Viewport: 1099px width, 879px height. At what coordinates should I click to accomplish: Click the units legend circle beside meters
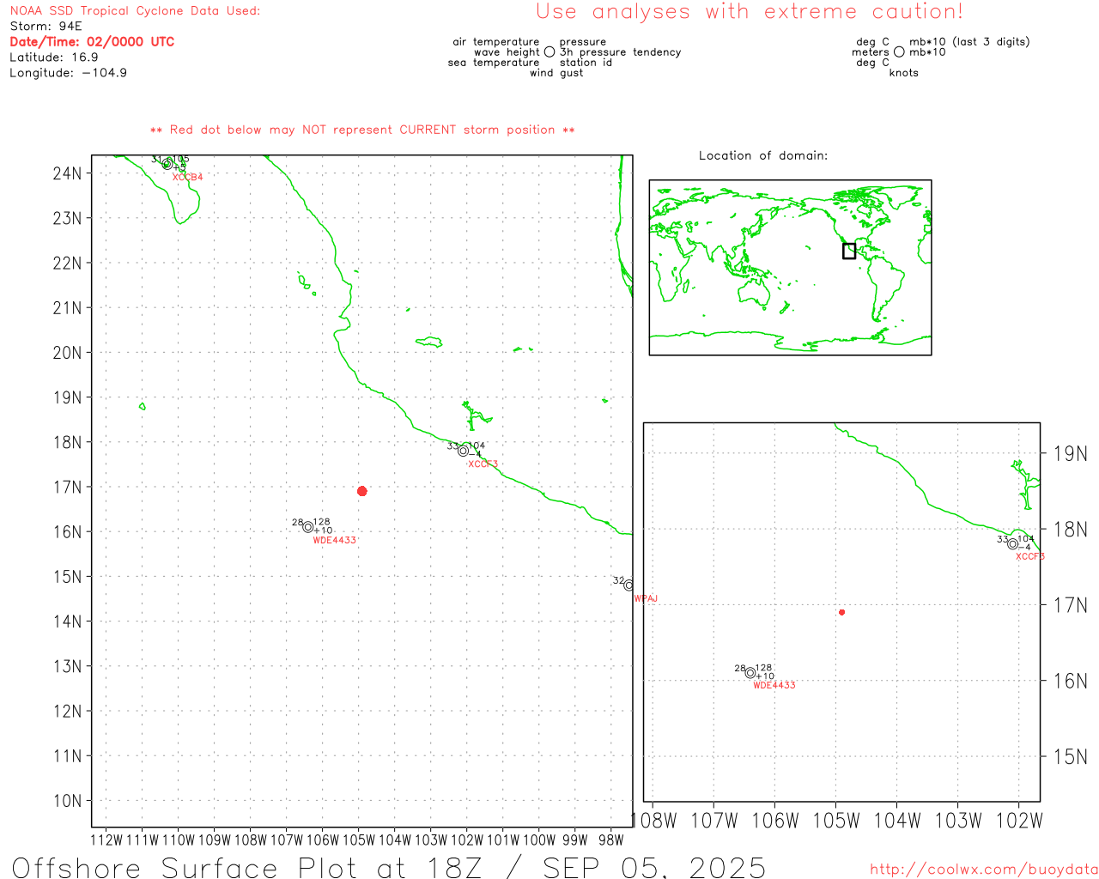coord(899,52)
